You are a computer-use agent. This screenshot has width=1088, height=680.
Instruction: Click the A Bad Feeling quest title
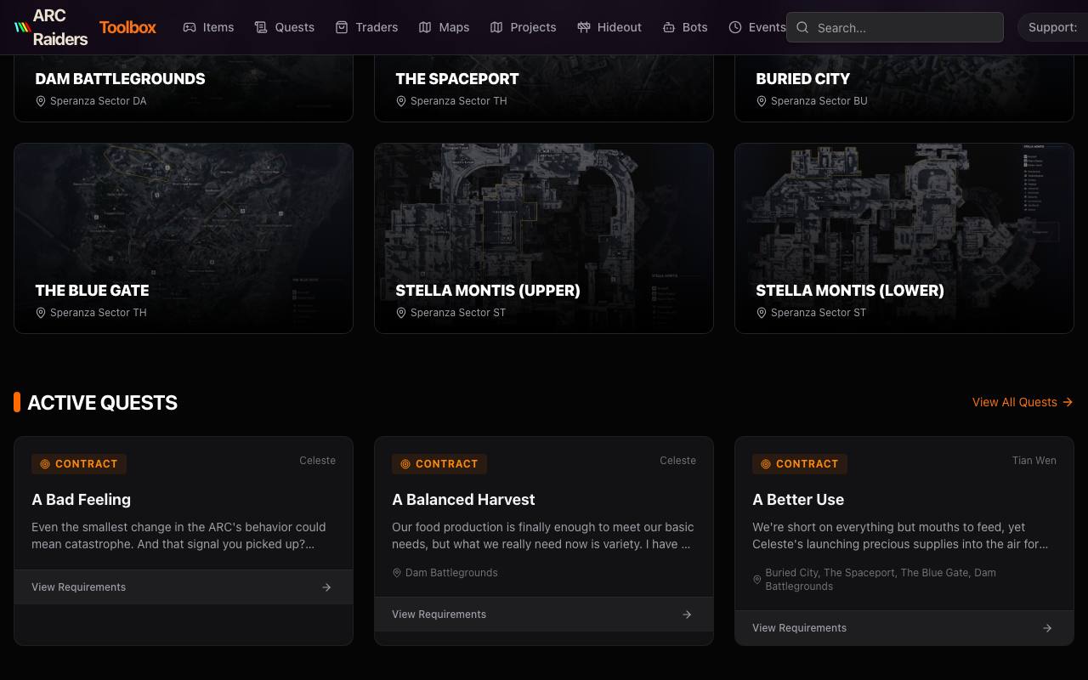pyautogui.click(x=81, y=500)
